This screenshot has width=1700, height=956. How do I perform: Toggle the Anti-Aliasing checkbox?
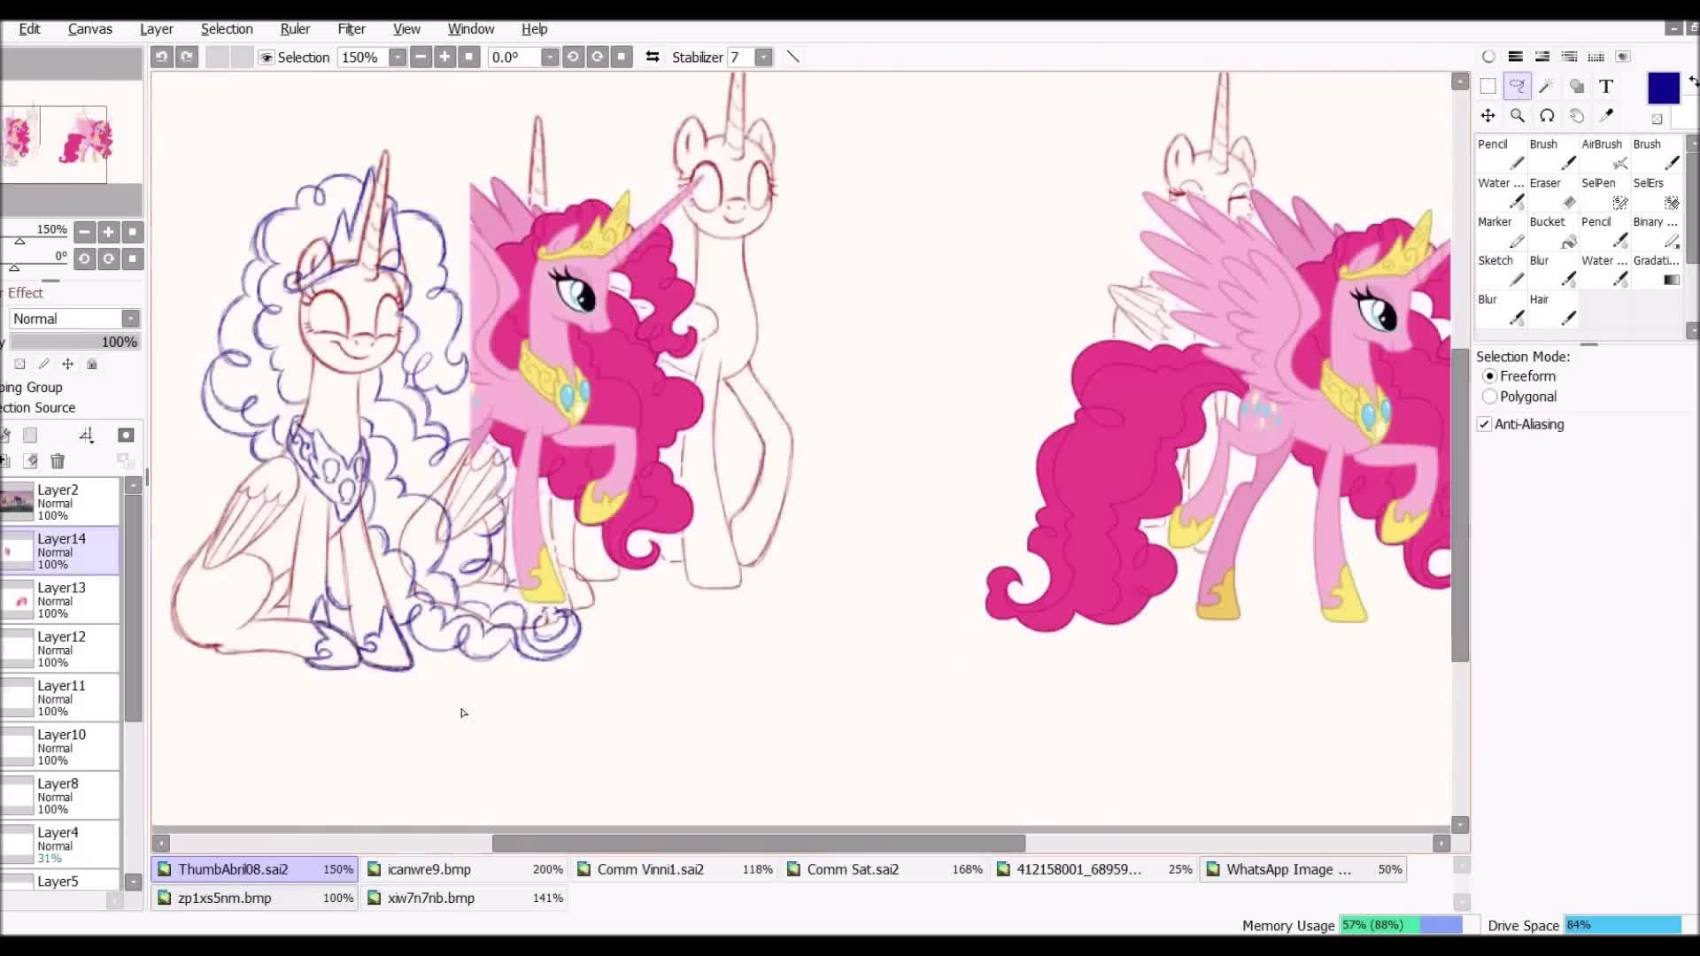tap(1485, 424)
